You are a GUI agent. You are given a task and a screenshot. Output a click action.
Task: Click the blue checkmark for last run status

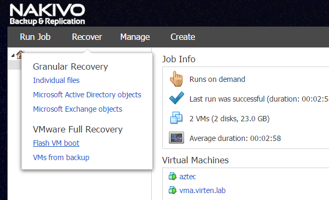[177, 98]
